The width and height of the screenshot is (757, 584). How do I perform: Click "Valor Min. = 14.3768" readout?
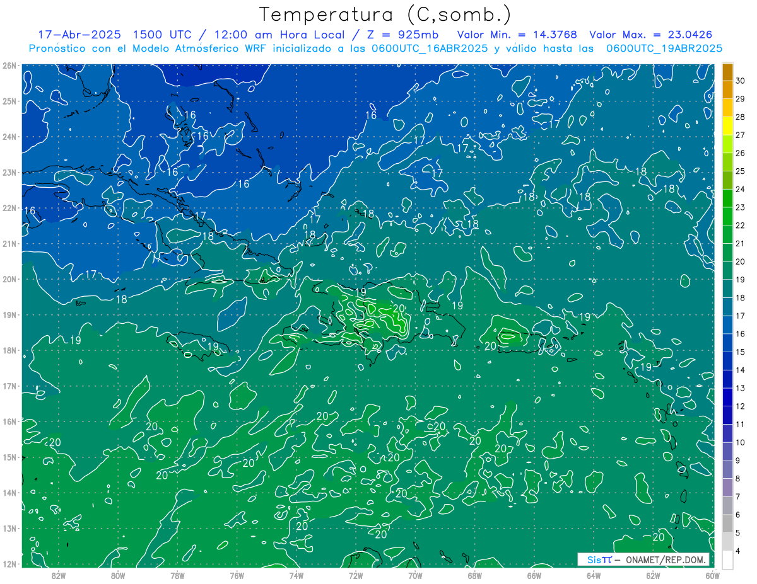tap(517, 35)
